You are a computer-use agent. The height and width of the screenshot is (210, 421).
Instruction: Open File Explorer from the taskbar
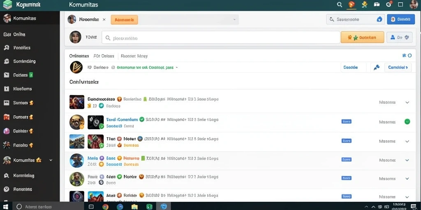(134, 207)
